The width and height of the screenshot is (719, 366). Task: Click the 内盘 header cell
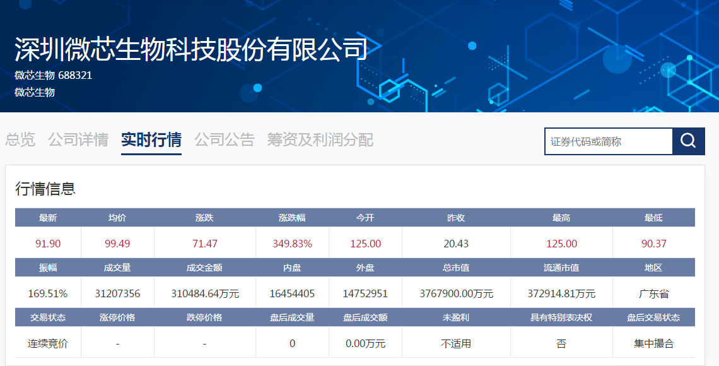tap(292, 268)
